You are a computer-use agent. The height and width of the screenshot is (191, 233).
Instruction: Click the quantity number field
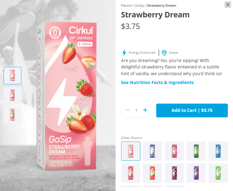click(x=136, y=110)
